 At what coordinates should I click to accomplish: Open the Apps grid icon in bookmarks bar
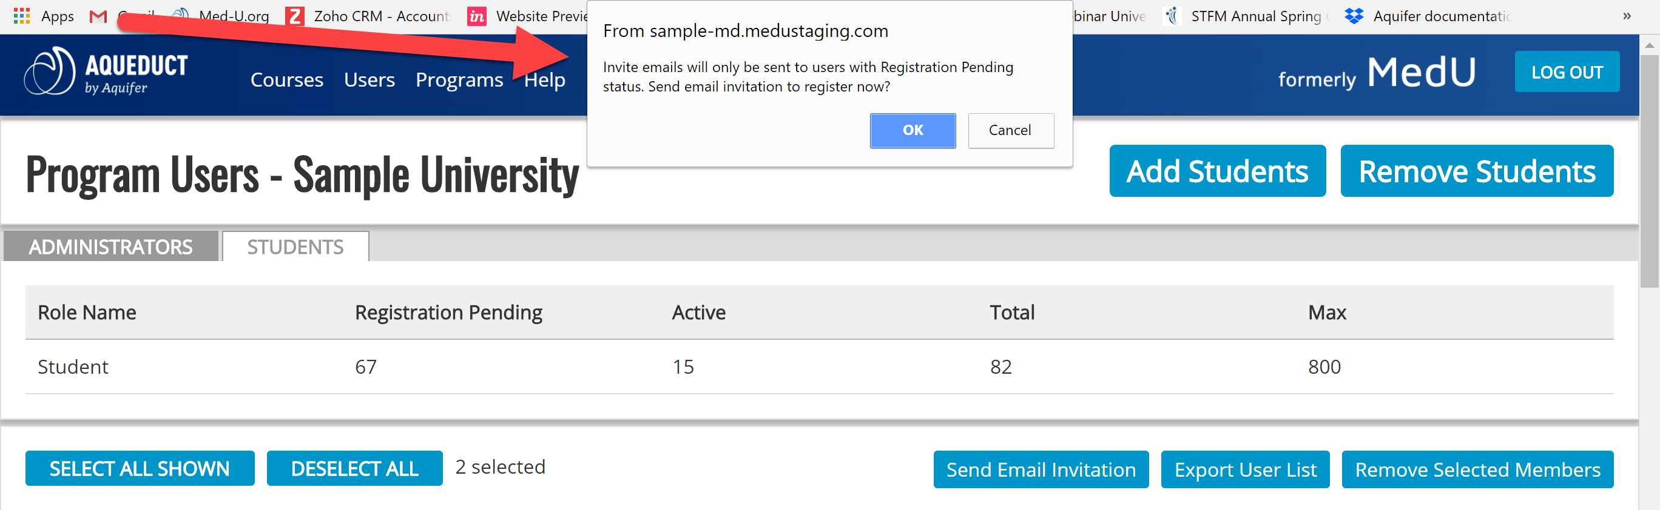pos(22,16)
